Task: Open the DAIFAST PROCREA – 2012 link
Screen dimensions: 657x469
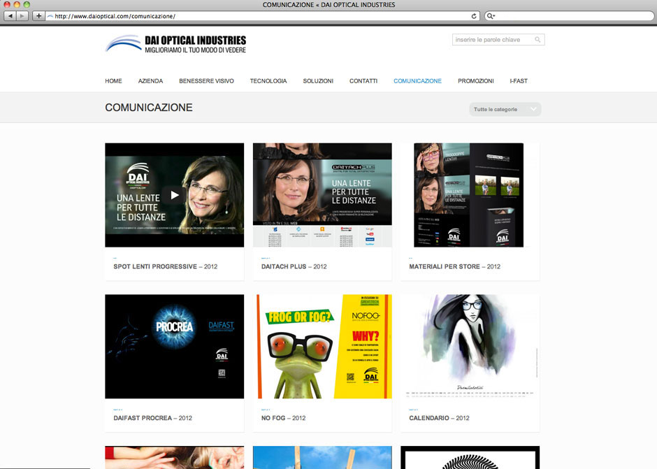Action: coord(152,418)
